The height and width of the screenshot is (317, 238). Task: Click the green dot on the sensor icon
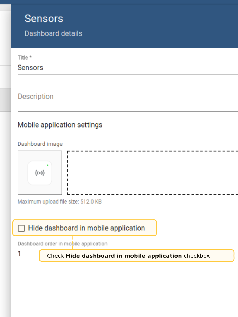(47, 165)
